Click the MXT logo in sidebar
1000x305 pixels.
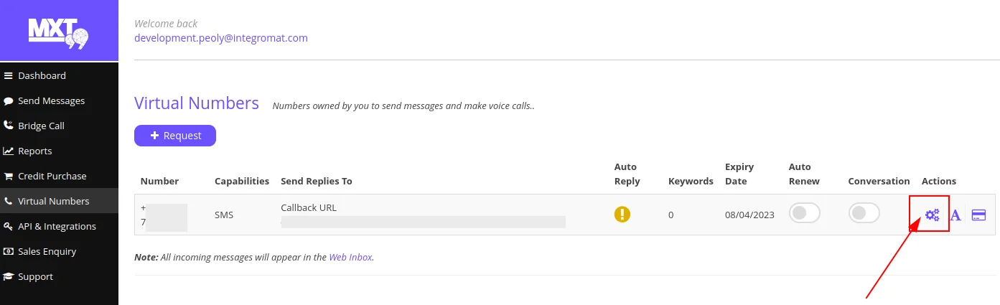(x=59, y=31)
